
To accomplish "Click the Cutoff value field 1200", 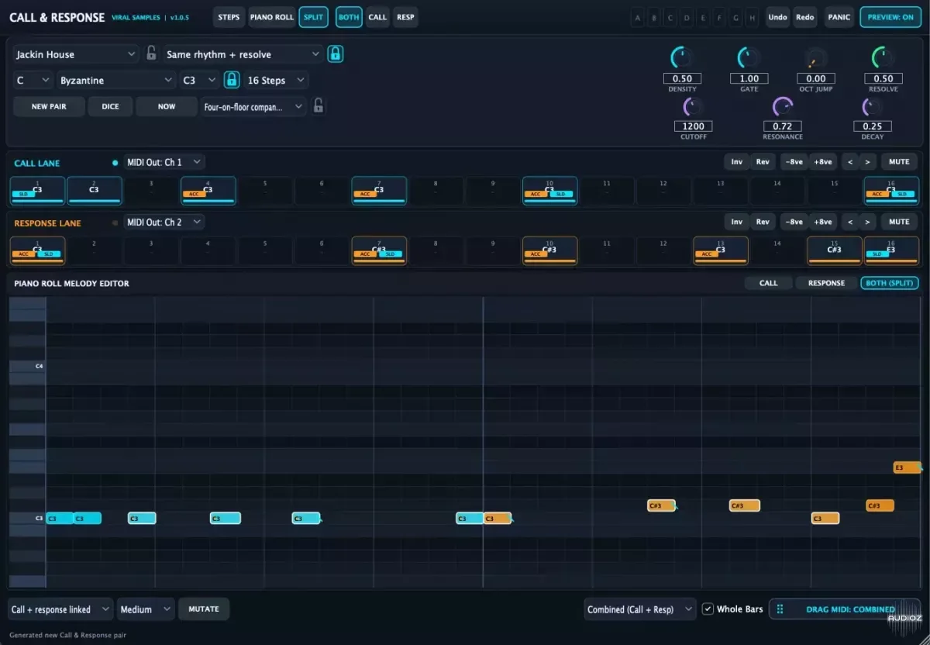I will 694,126.
